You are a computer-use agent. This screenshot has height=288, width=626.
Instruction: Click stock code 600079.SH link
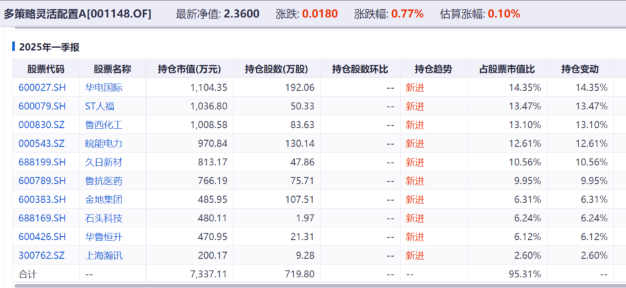(x=42, y=106)
